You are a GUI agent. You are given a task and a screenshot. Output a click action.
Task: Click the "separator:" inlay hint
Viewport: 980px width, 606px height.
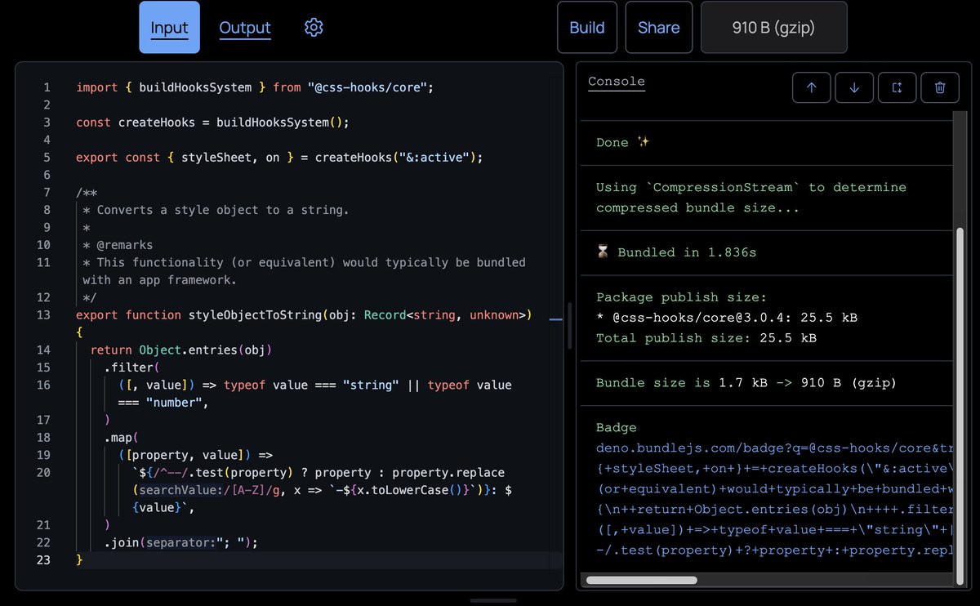[181, 542]
